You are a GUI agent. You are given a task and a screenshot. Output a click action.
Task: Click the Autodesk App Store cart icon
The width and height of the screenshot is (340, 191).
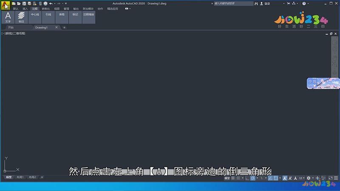(289, 3)
